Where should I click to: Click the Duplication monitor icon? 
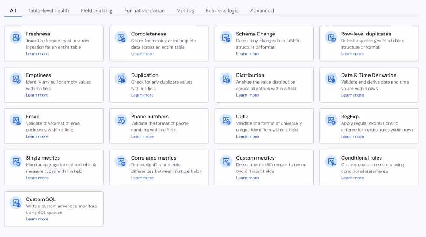(x=121, y=79)
